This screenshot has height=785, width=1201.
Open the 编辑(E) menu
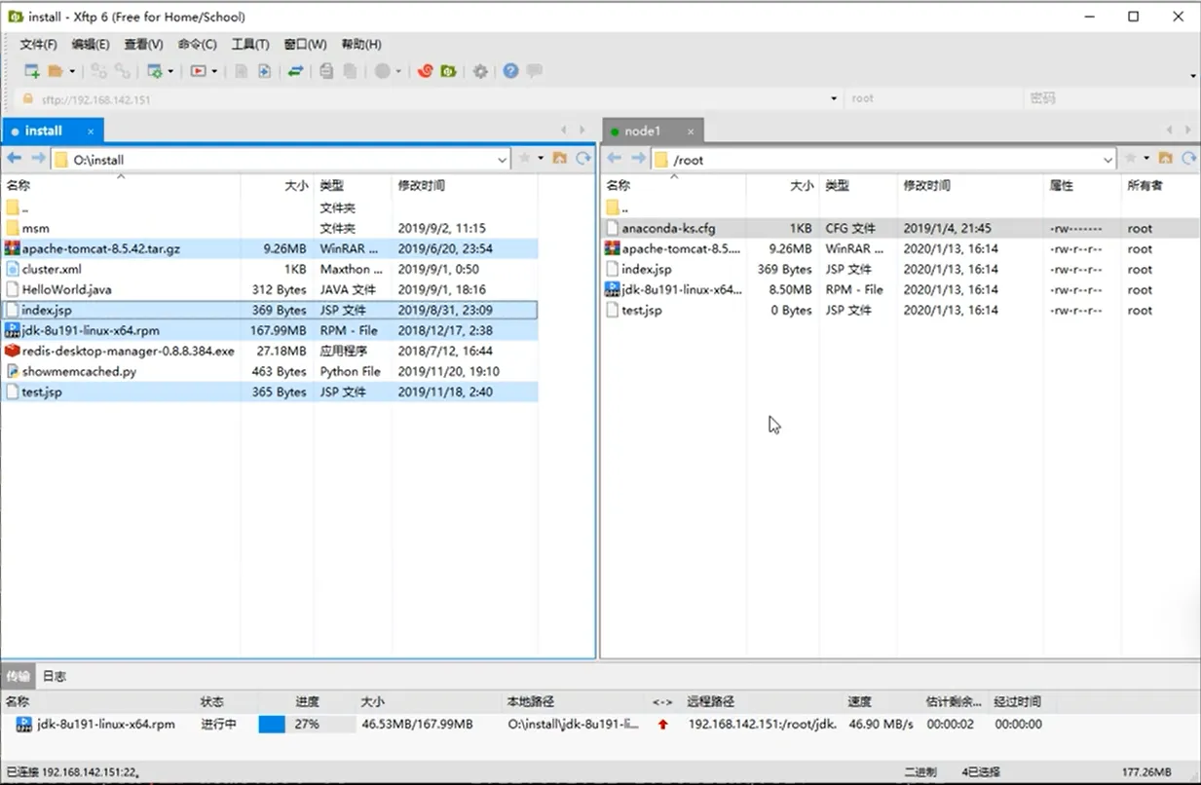[x=91, y=45]
